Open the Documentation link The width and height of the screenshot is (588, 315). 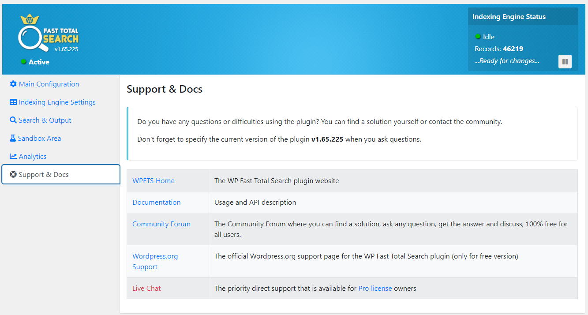click(x=157, y=202)
